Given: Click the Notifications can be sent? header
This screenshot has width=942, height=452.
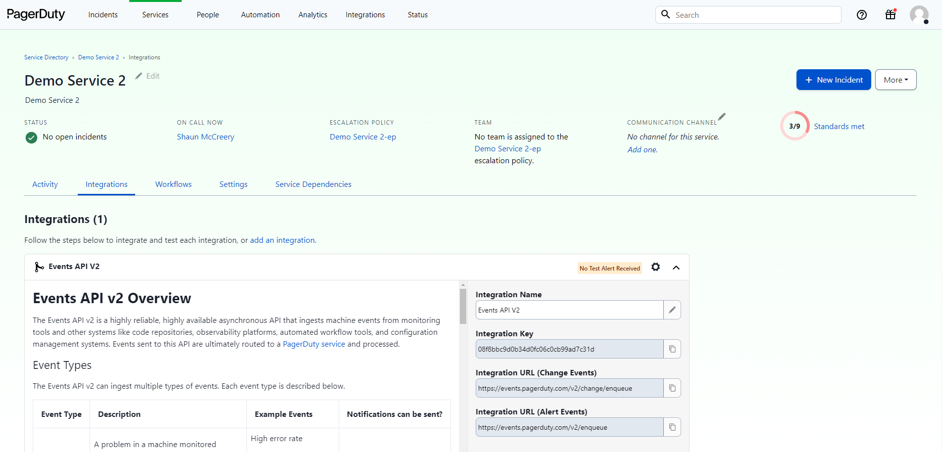Looking at the screenshot, I should point(395,414).
